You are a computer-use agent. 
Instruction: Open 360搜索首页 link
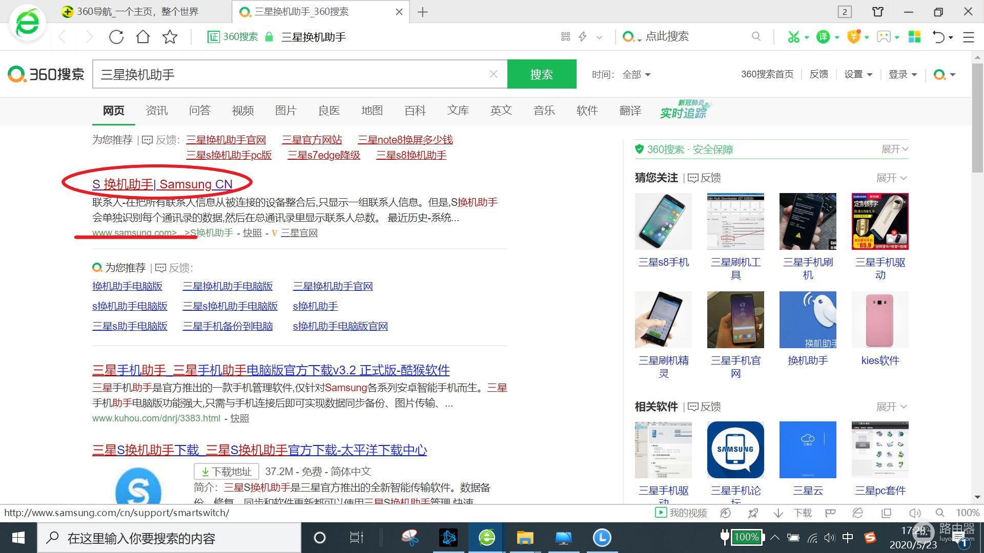[767, 75]
